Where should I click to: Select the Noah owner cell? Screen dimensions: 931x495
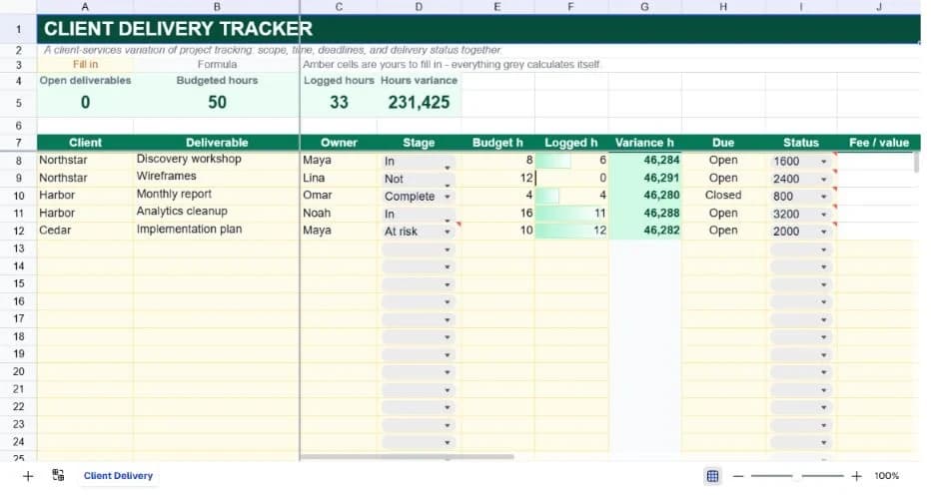click(x=339, y=214)
